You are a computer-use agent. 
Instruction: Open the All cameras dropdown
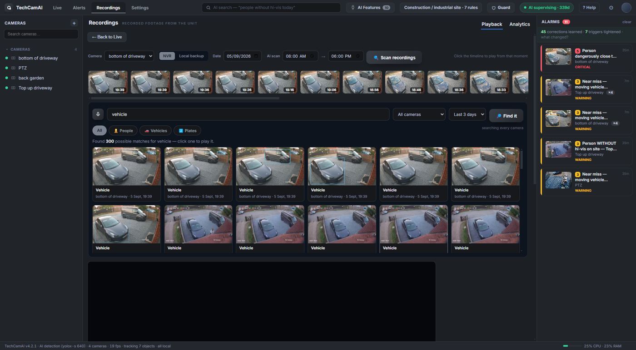coord(419,114)
